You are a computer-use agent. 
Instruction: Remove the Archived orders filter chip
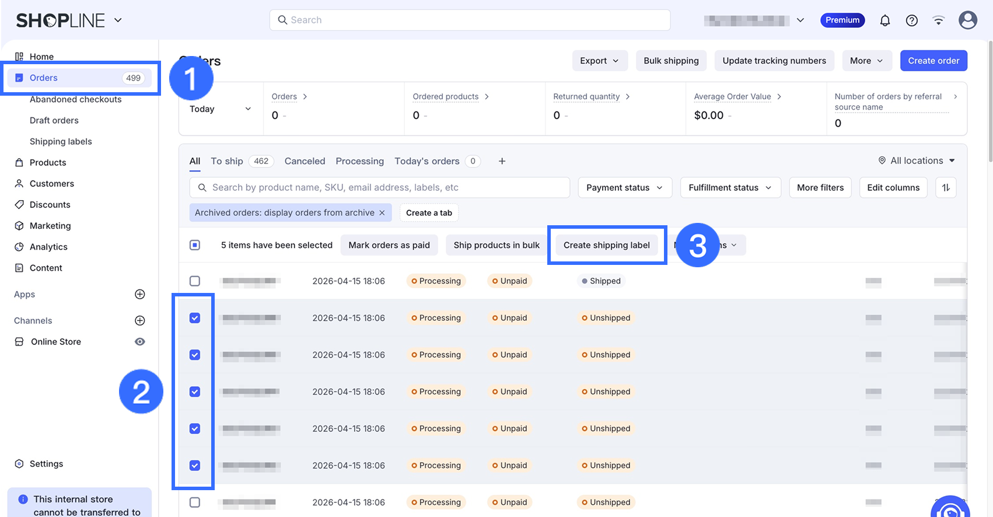pos(382,213)
